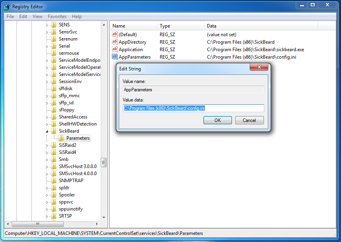Click the SessionEnv folder icon
Screen dimensions: 341x242
pos(54,81)
